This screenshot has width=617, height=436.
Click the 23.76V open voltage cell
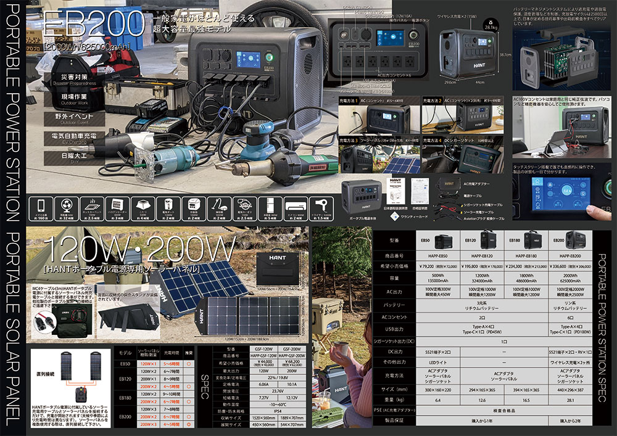click(x=278, y=391)
